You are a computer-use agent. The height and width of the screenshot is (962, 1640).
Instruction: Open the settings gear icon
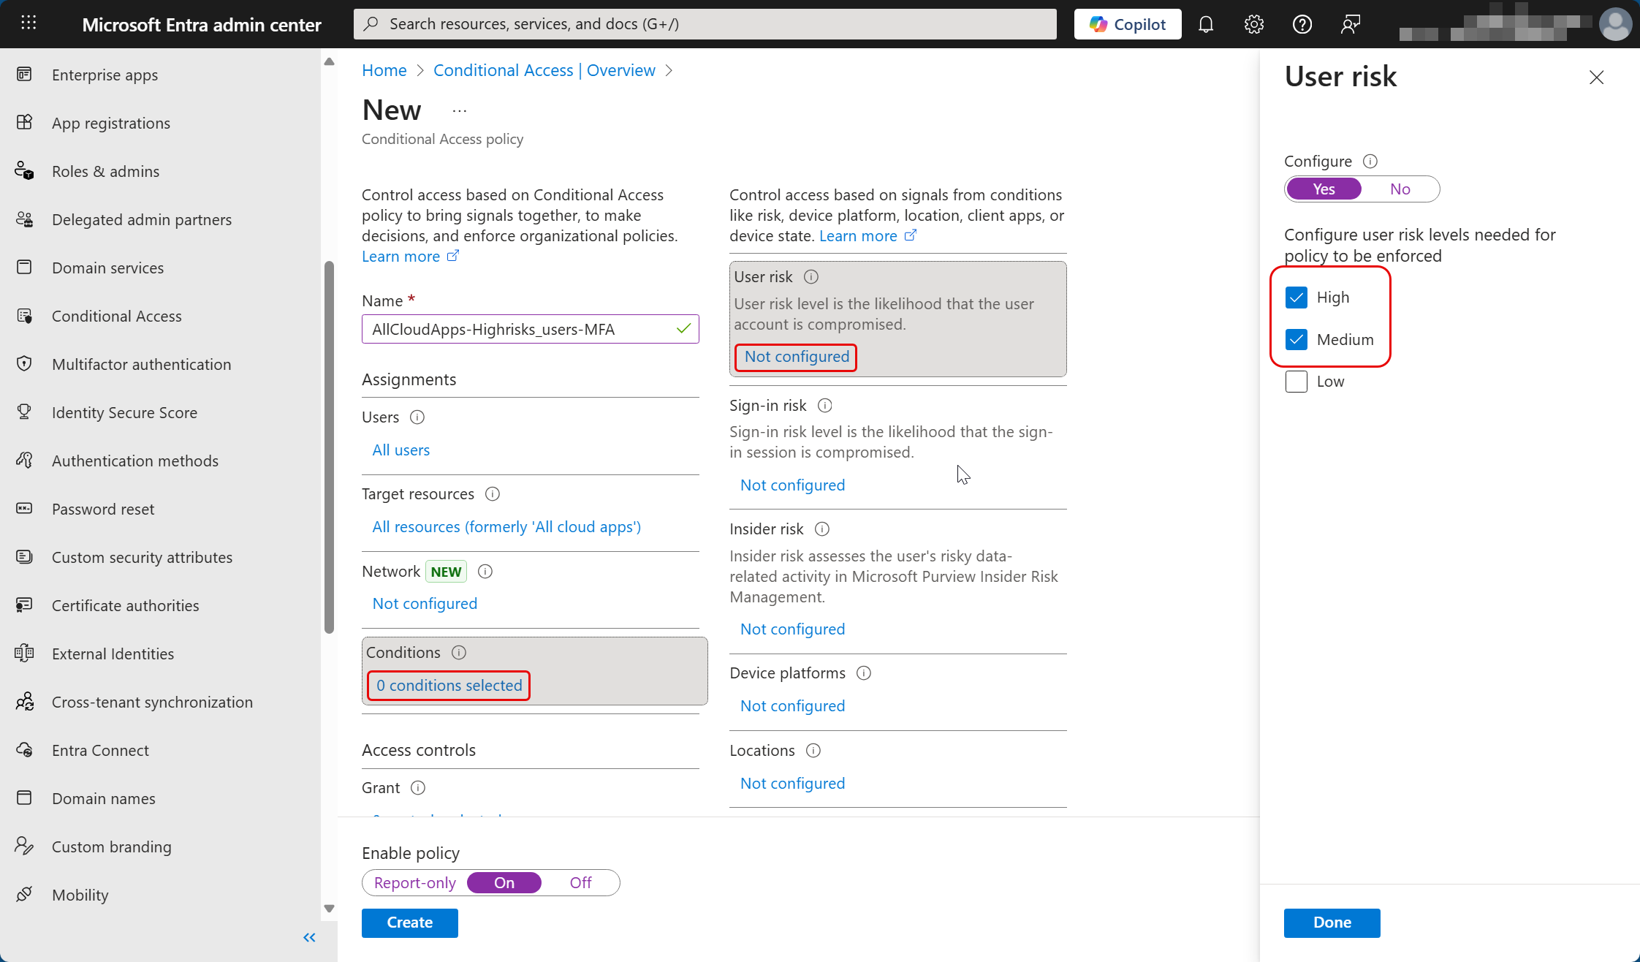1254,24
